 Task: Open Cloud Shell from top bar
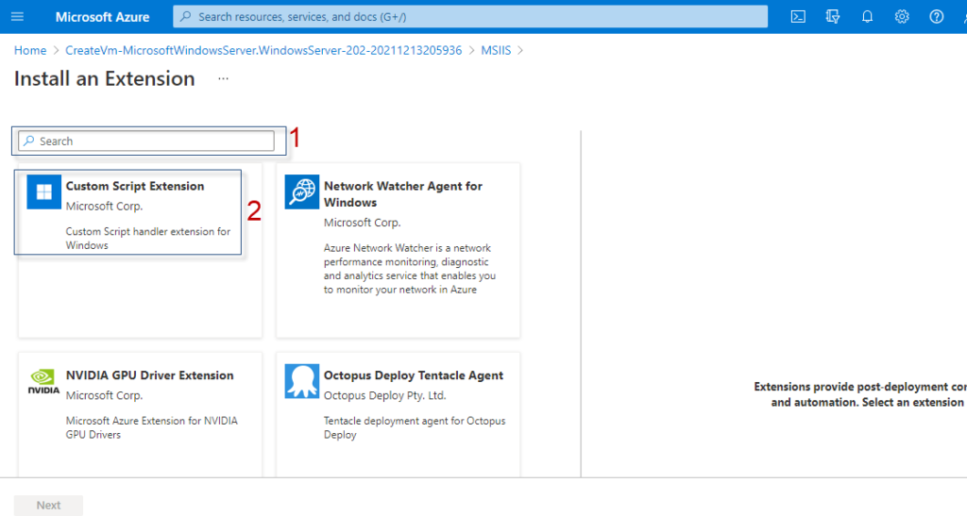click(798, 17)
